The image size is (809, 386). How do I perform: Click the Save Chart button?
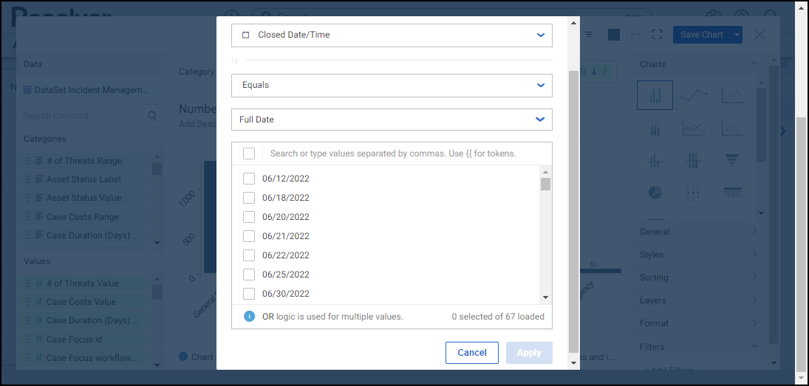(701, 35)
